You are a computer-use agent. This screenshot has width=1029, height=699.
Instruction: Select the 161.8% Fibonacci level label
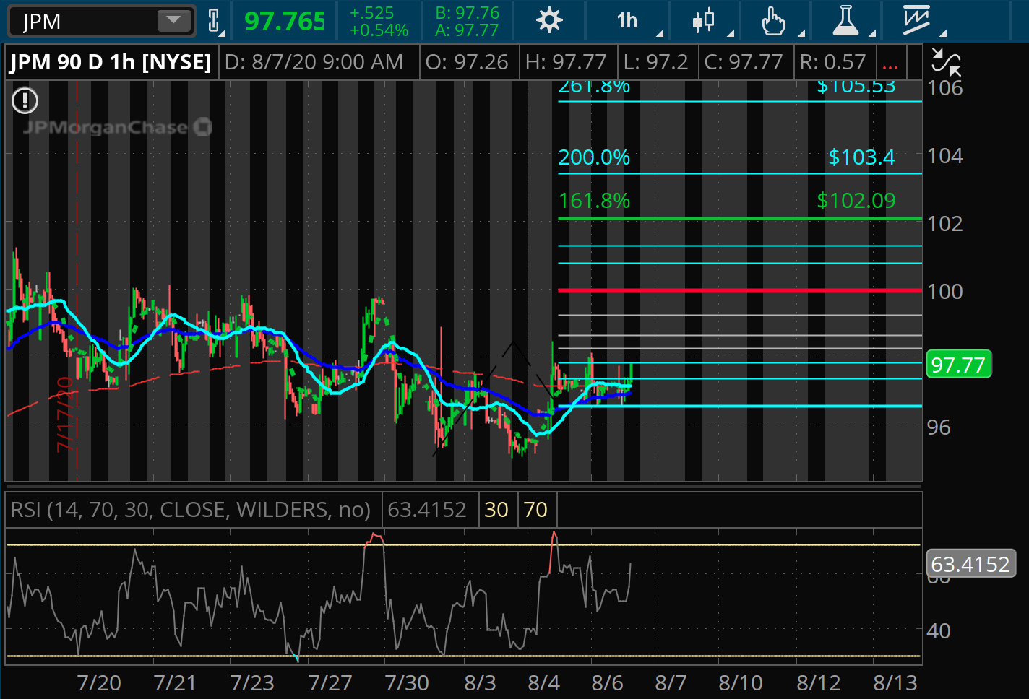[594, 201]
